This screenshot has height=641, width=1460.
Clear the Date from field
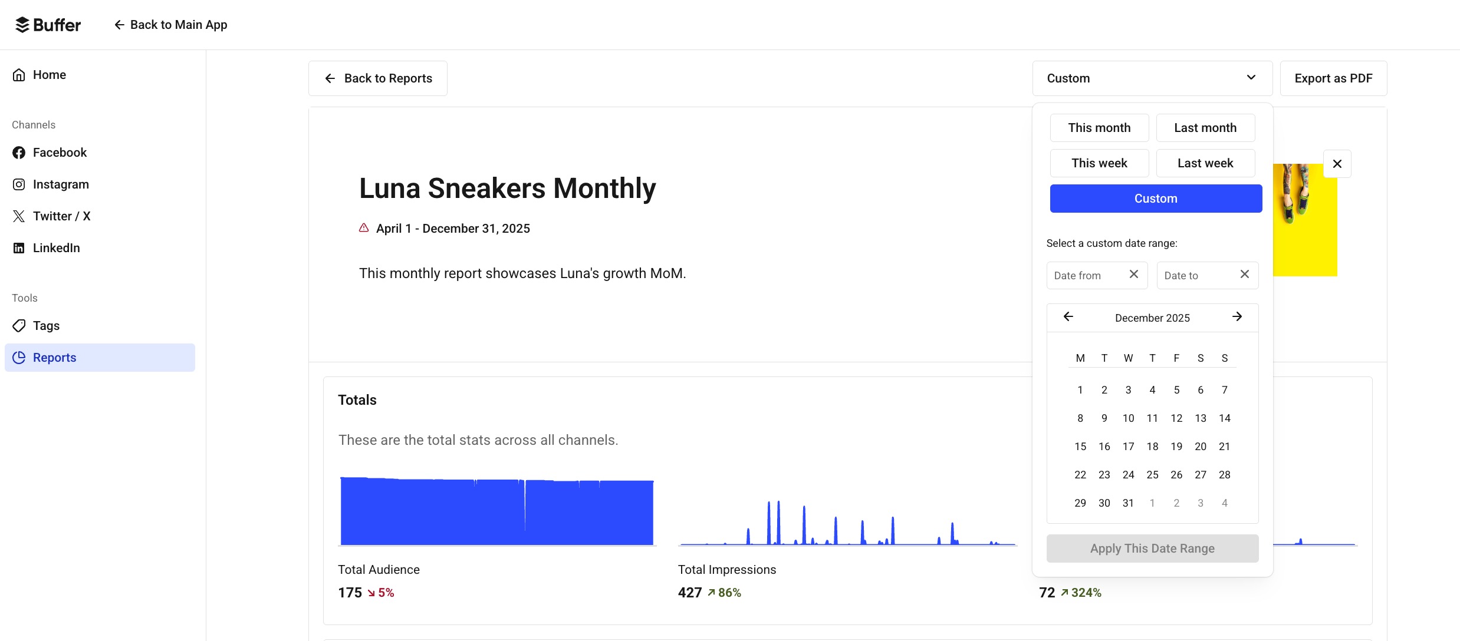1134,274
